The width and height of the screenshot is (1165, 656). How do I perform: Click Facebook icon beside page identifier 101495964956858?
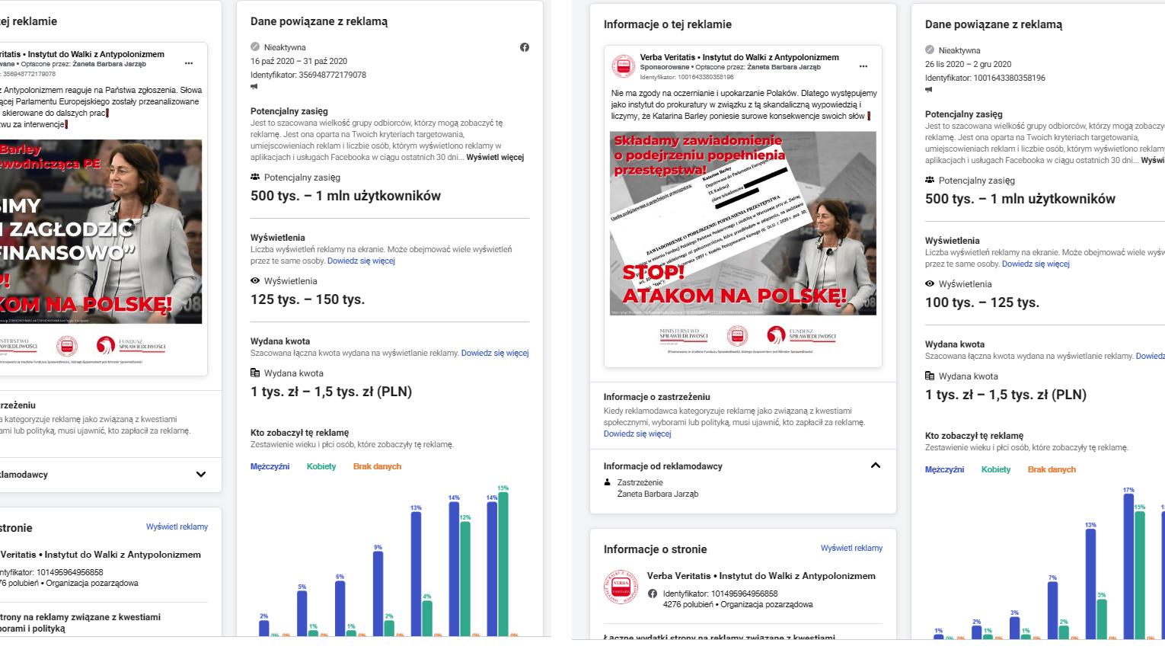tap(653, 594)
